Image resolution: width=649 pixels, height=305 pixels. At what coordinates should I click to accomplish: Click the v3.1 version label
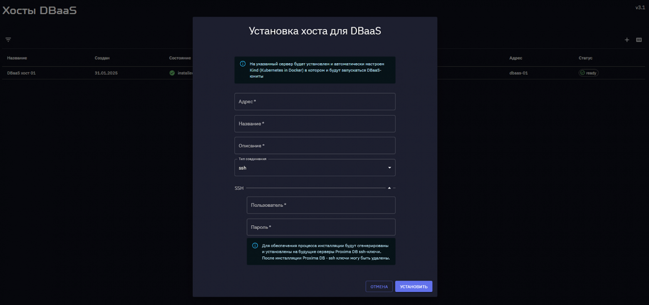[x=640, y=7]
